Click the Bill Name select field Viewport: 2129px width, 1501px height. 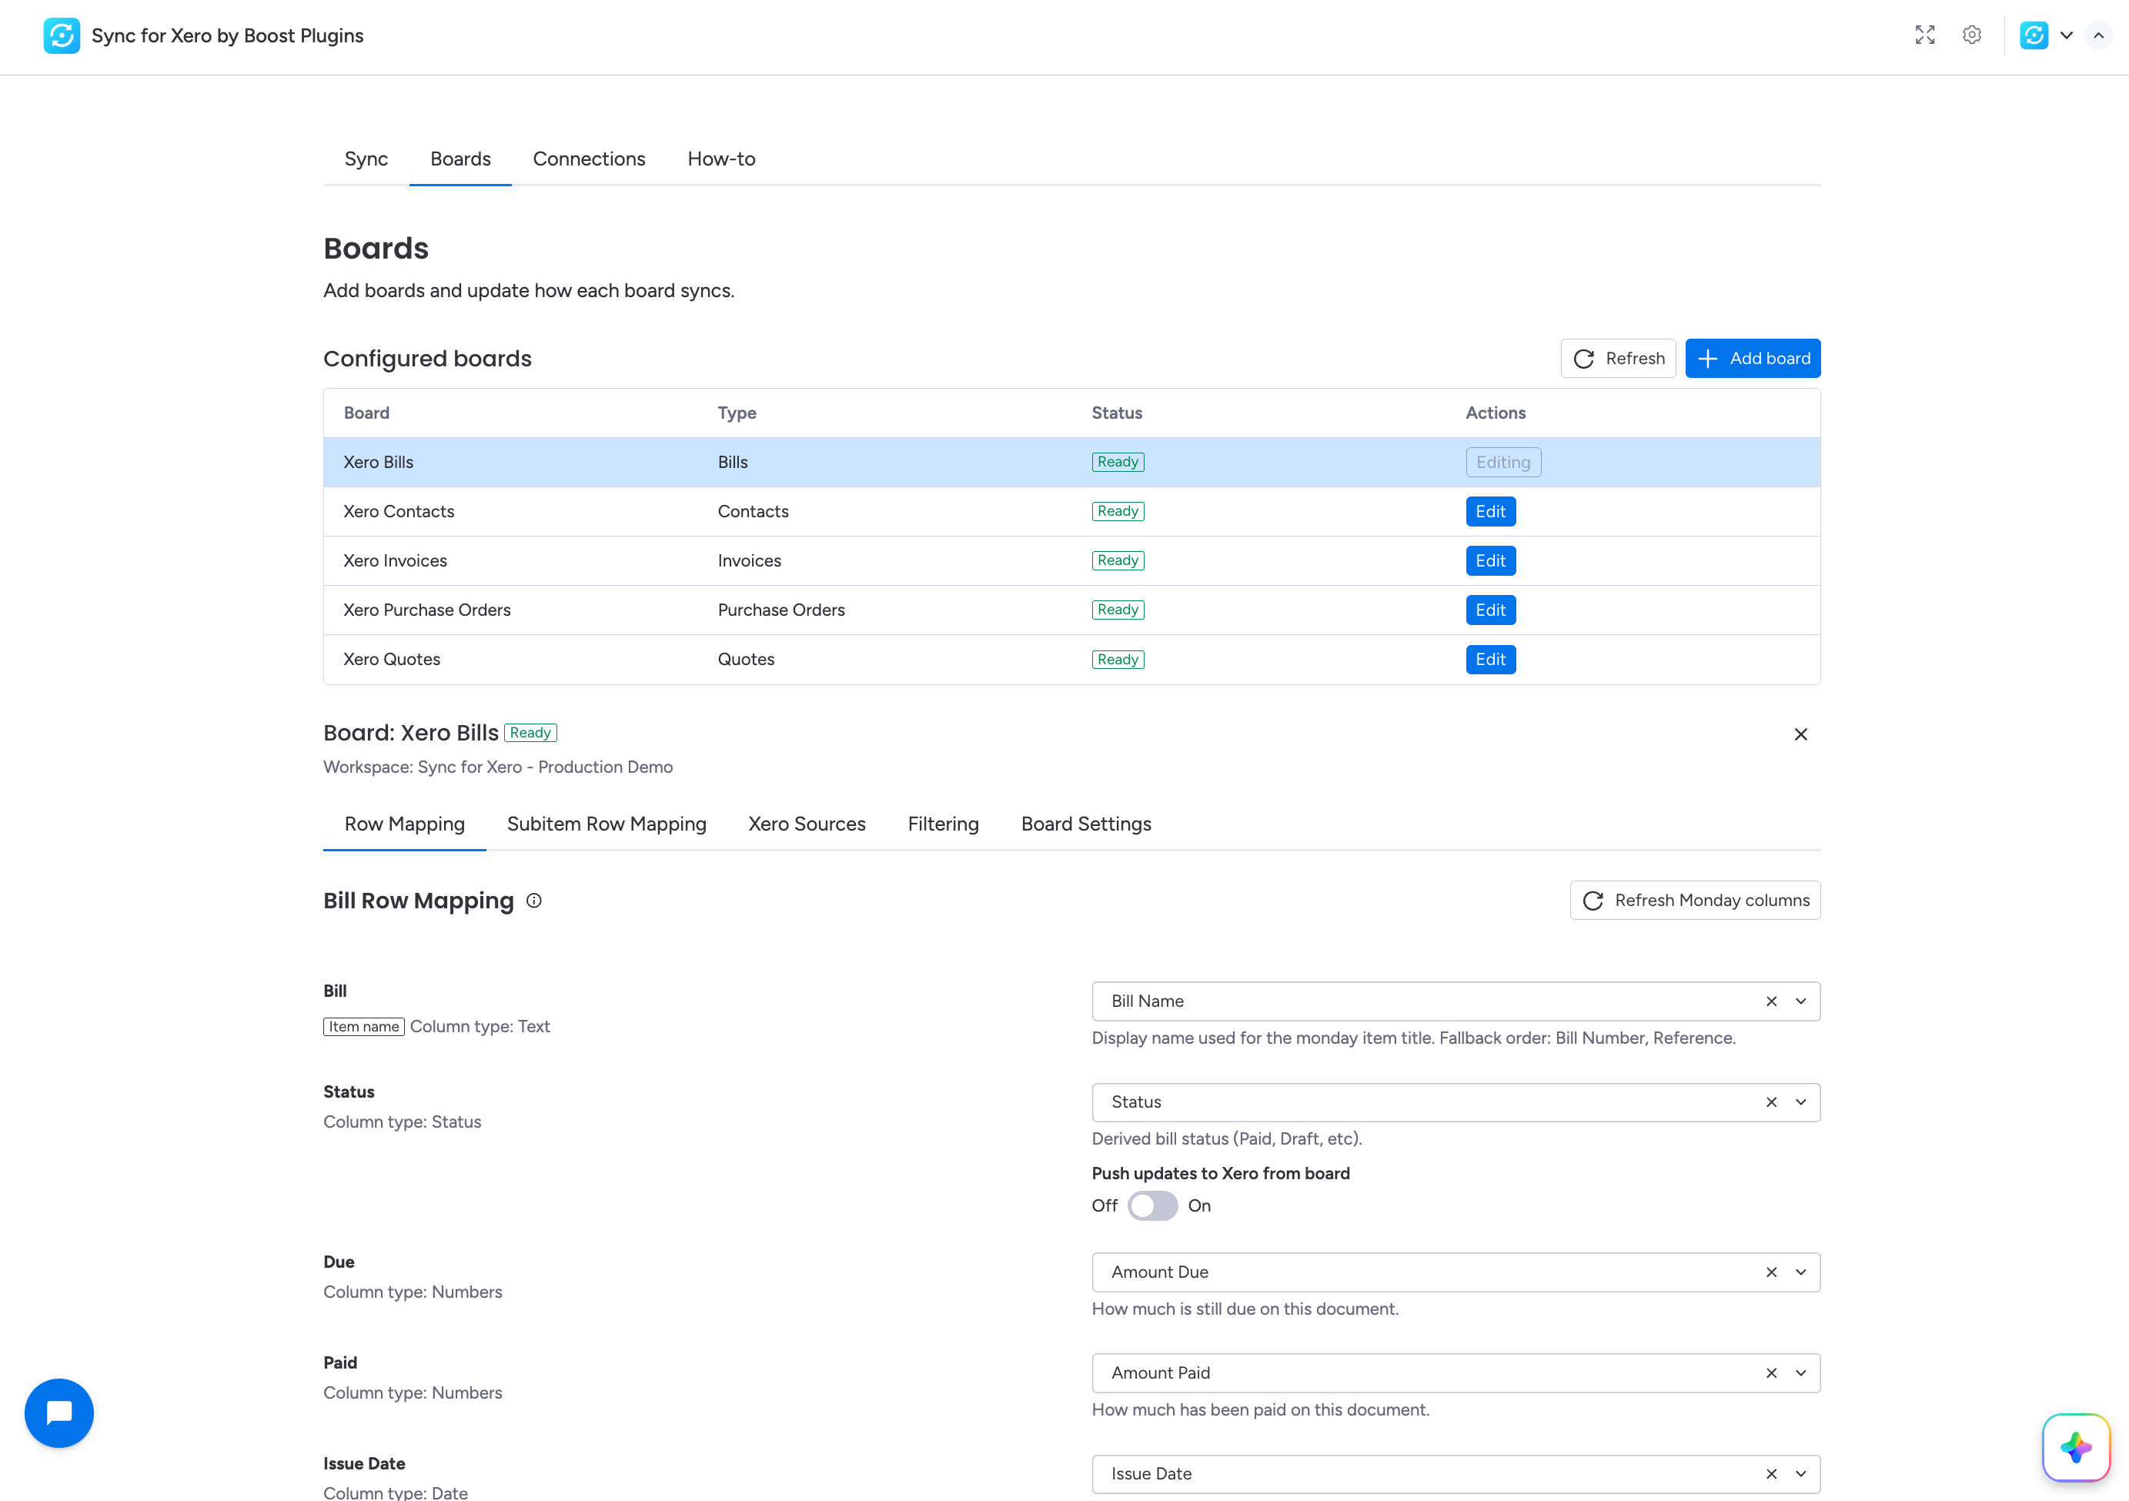point(1456,1001)
